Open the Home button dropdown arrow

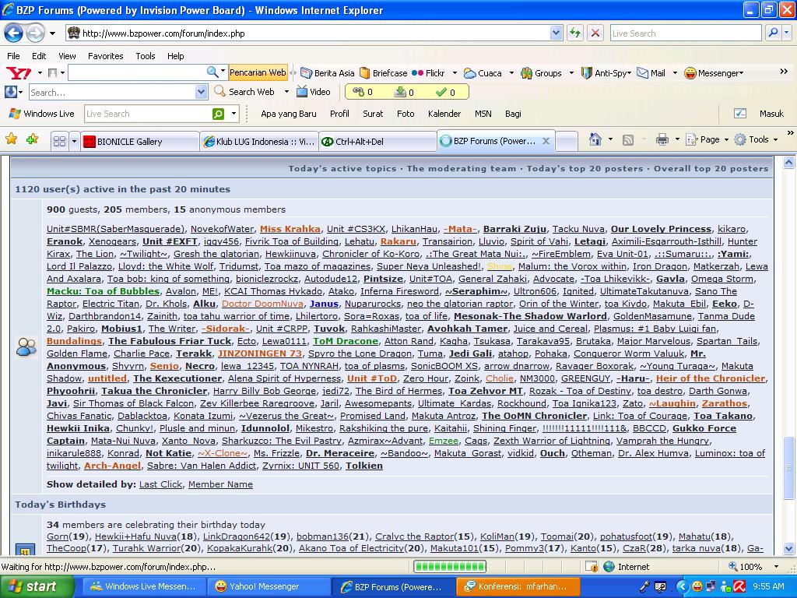[x=610, y=139]
